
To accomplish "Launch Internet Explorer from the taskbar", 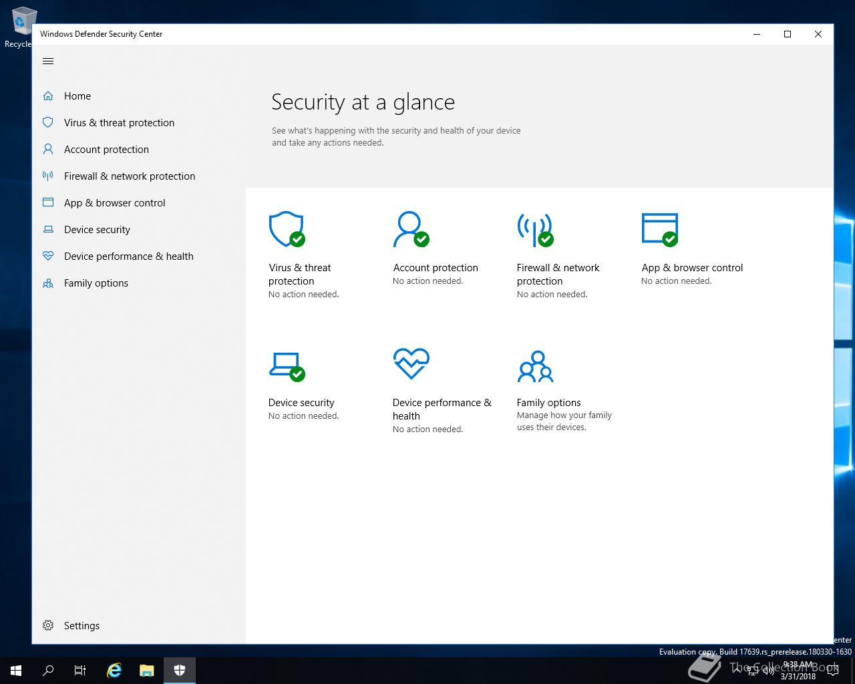I will click(114, 671).
